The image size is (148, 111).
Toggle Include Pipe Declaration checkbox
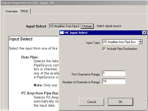[x=104, y=49]
